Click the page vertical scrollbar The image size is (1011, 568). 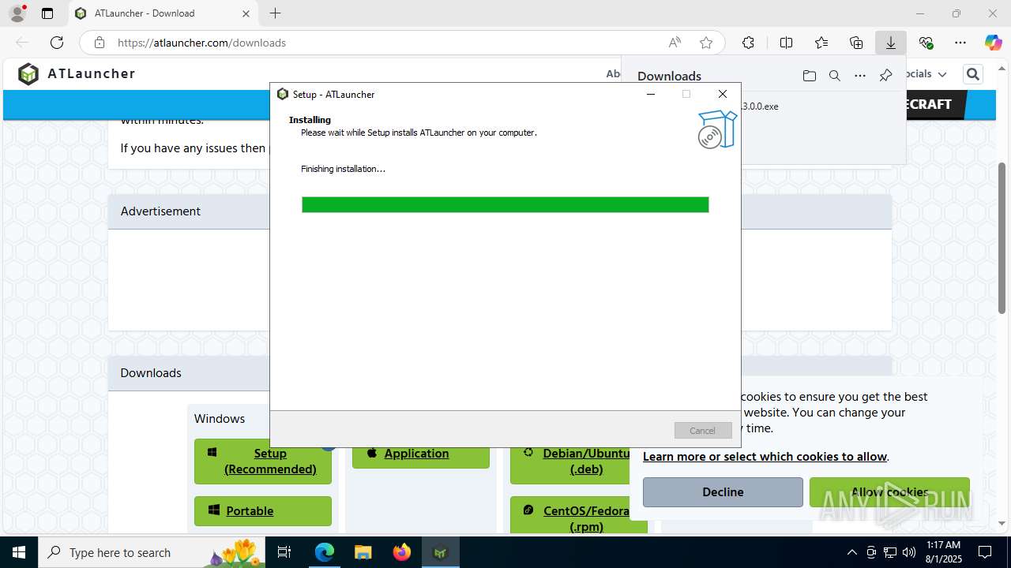coord(1002,237)
